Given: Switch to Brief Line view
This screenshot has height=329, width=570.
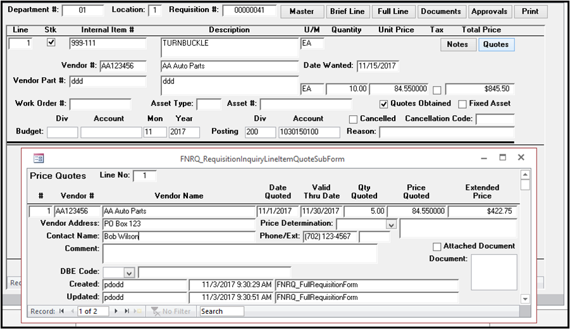Looking at the screenshot, I should click(x=347, y=11).
